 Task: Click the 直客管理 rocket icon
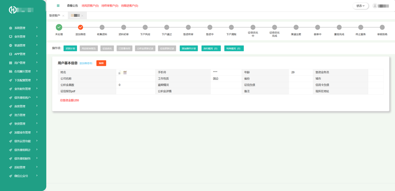[x=10, y=107]
